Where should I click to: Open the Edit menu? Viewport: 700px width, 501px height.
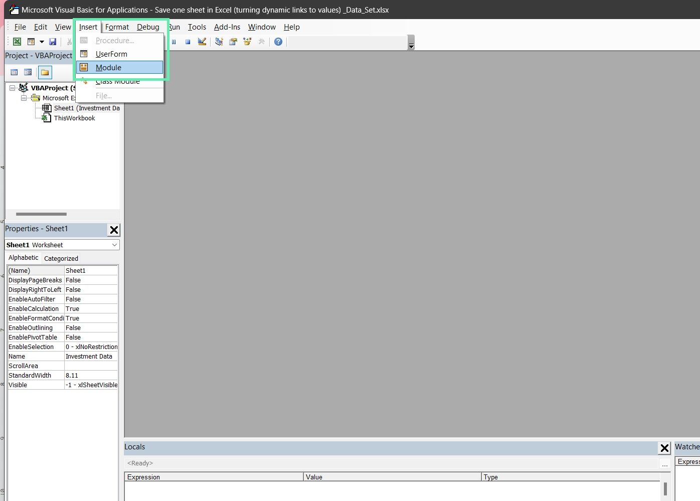41,27
